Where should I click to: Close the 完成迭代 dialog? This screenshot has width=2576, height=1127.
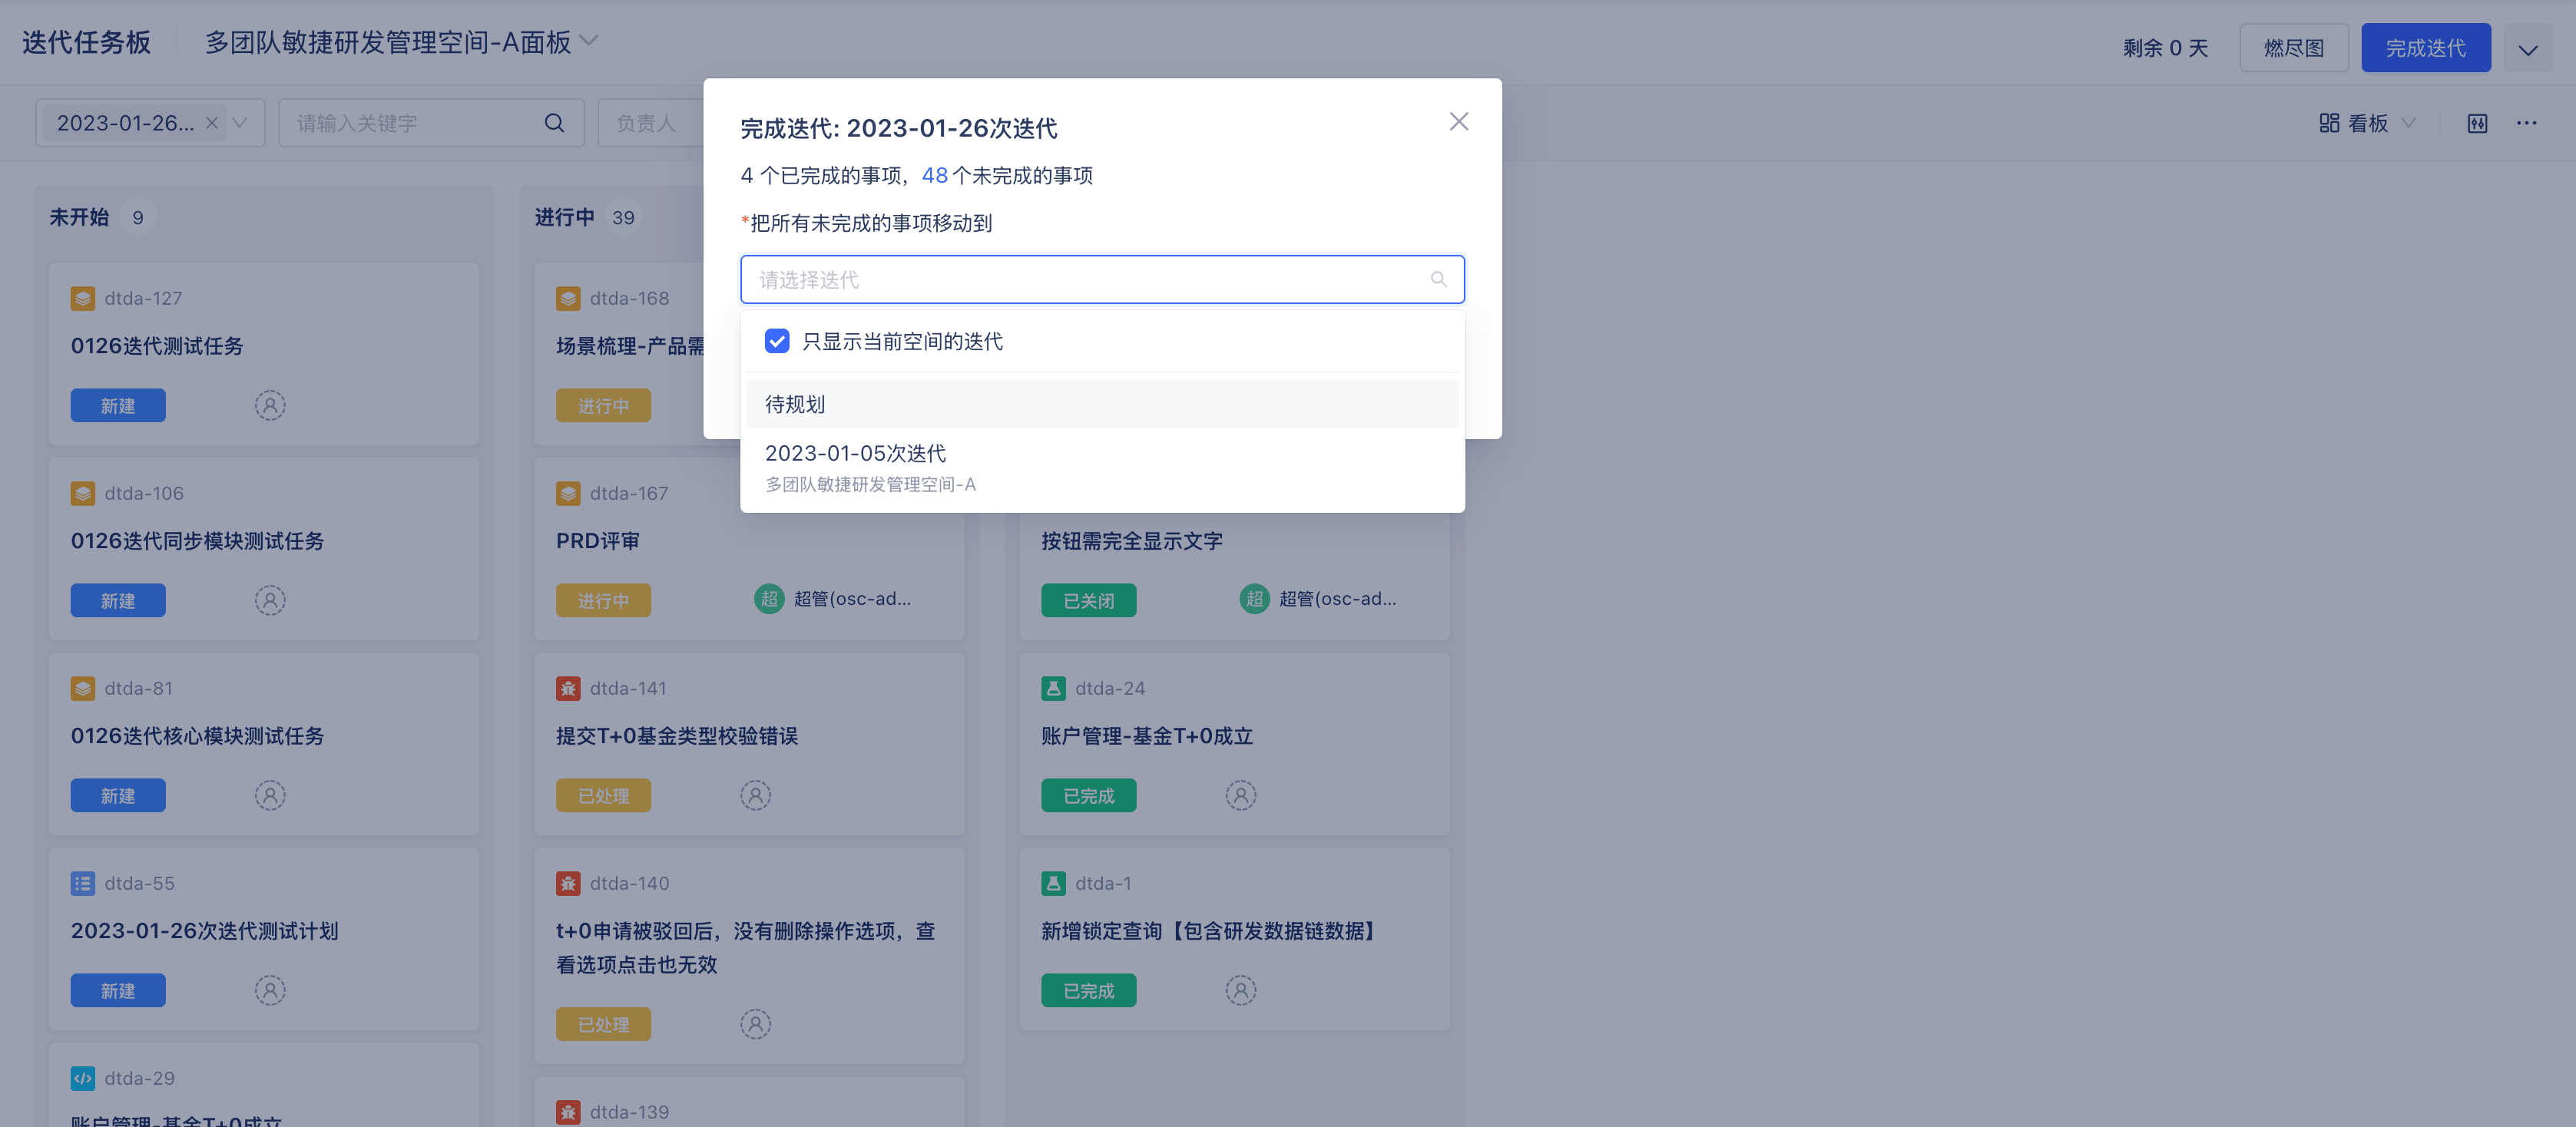(1459, 121)
